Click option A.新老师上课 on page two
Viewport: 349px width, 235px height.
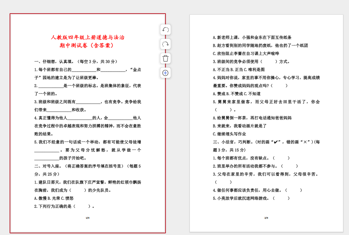pyautogui.click(x=252, y=38)
